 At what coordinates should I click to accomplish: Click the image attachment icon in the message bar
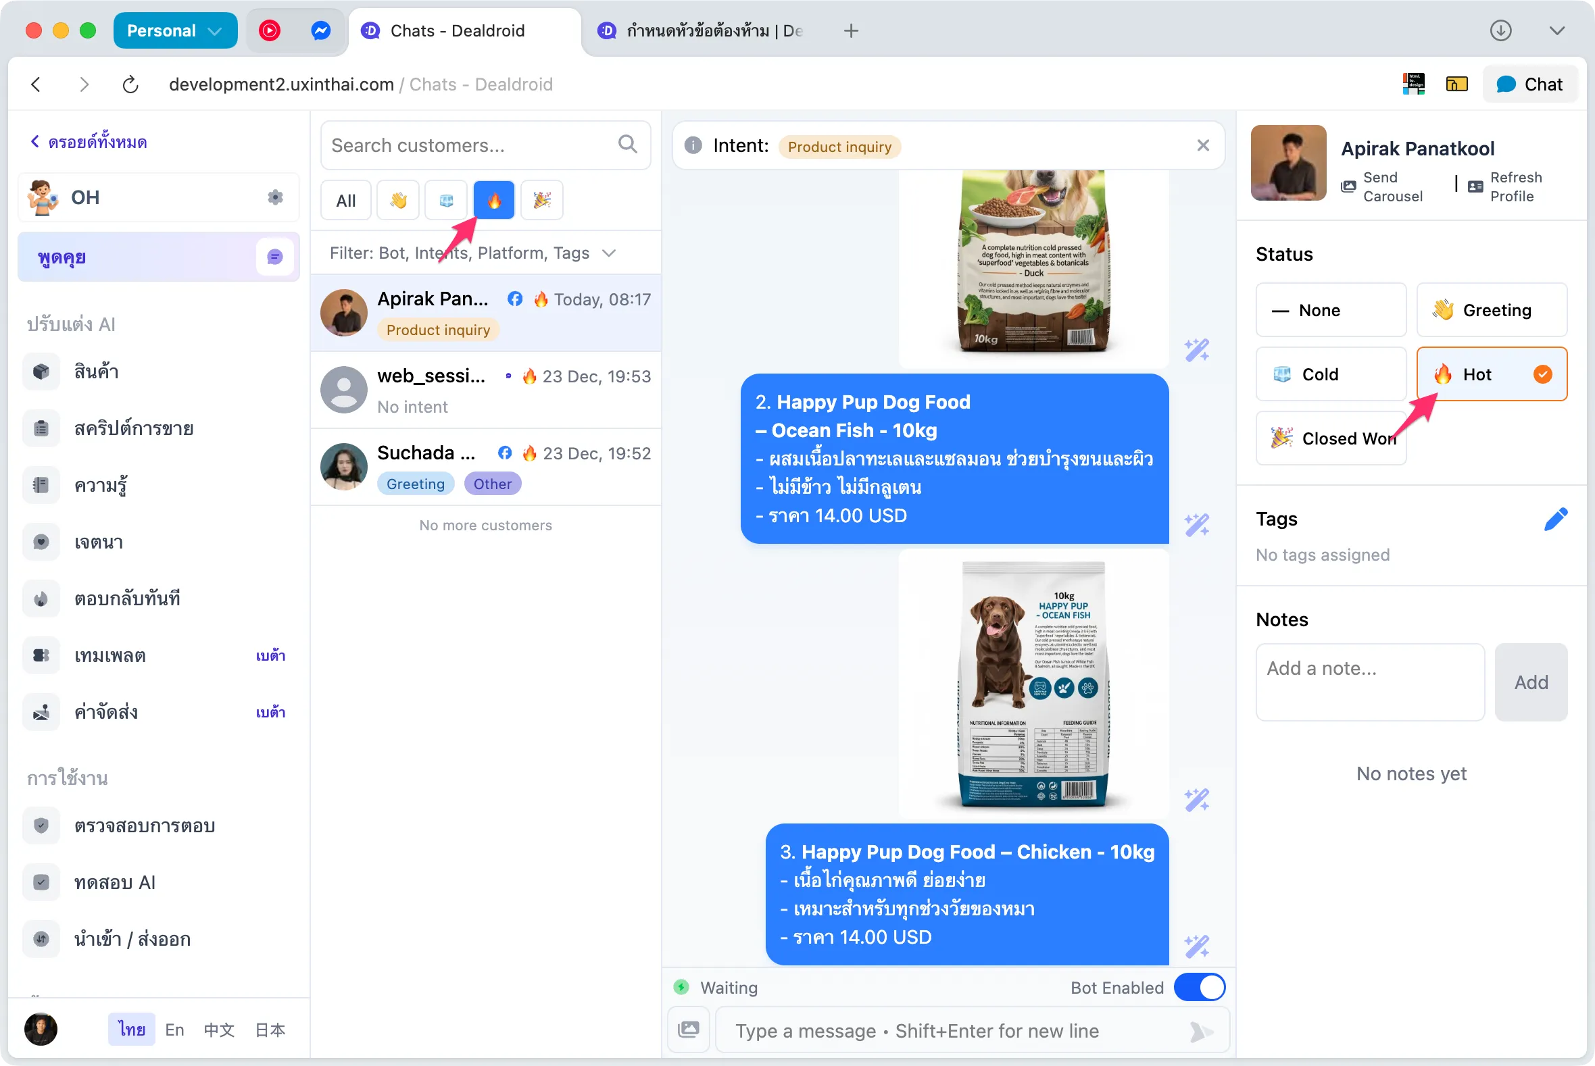(687, 1030)
